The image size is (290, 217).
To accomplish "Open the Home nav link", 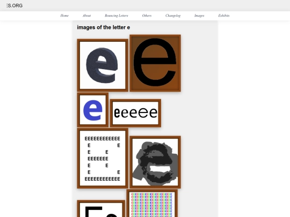I will 64,16.
